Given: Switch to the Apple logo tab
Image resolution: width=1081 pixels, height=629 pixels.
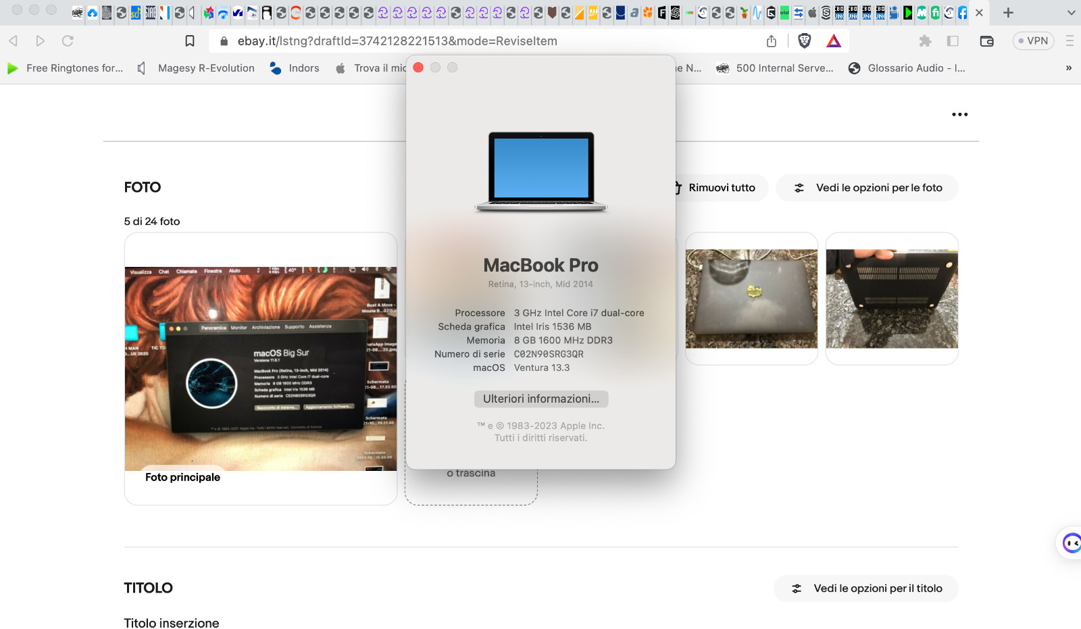Looking at the screenshot, I should [x=812, y=13].
